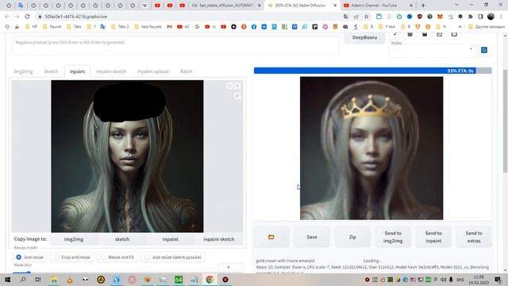The width and height of the screenshot is (508, 286).
Task: Click the Save button
Action: tap(312, 237)
